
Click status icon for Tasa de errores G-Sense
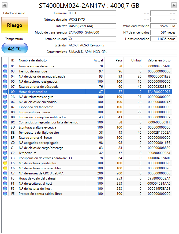pyautogui.click(x=5, y=137)
